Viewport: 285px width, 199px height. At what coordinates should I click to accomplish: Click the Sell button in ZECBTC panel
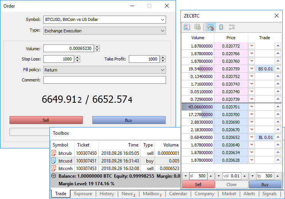point(198,185)
